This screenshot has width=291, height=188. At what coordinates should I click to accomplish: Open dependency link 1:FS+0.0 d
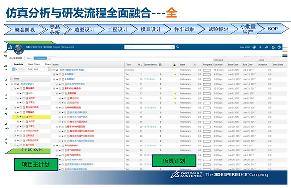[x=149, y=79]
